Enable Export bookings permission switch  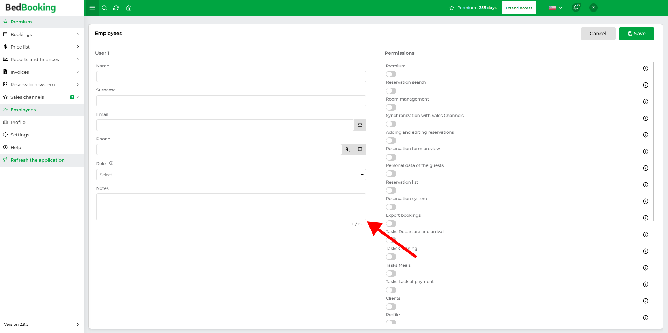pos(391,224)
